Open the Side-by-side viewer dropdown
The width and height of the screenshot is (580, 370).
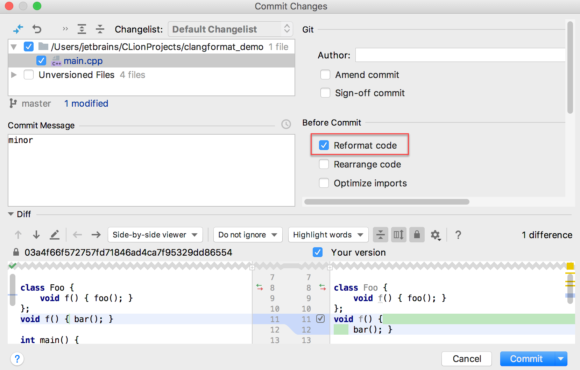coord(155,235)
